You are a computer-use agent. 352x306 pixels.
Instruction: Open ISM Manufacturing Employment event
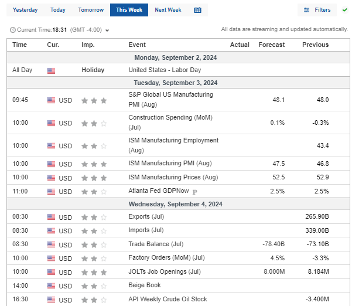[x=173, y=145]
